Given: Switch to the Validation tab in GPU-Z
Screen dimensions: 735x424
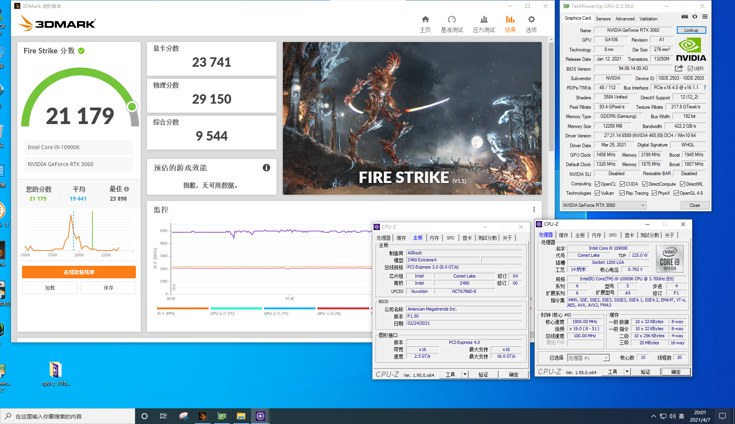Looking at the screenshot, I should (x=648, y=18).
